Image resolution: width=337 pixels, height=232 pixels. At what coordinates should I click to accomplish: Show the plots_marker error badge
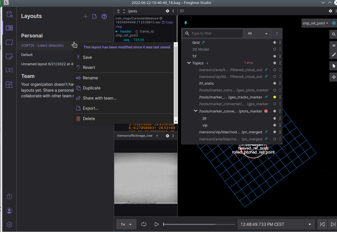click(266, 111)
